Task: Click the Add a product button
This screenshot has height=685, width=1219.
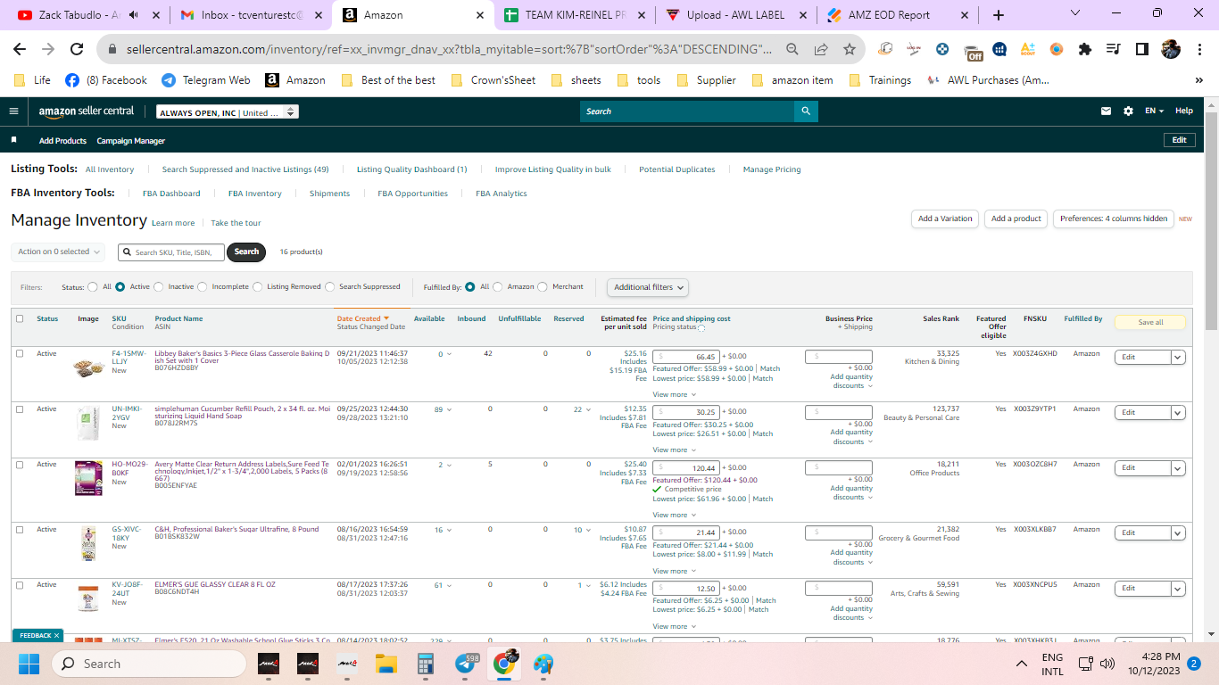Action: point(1016,219)
